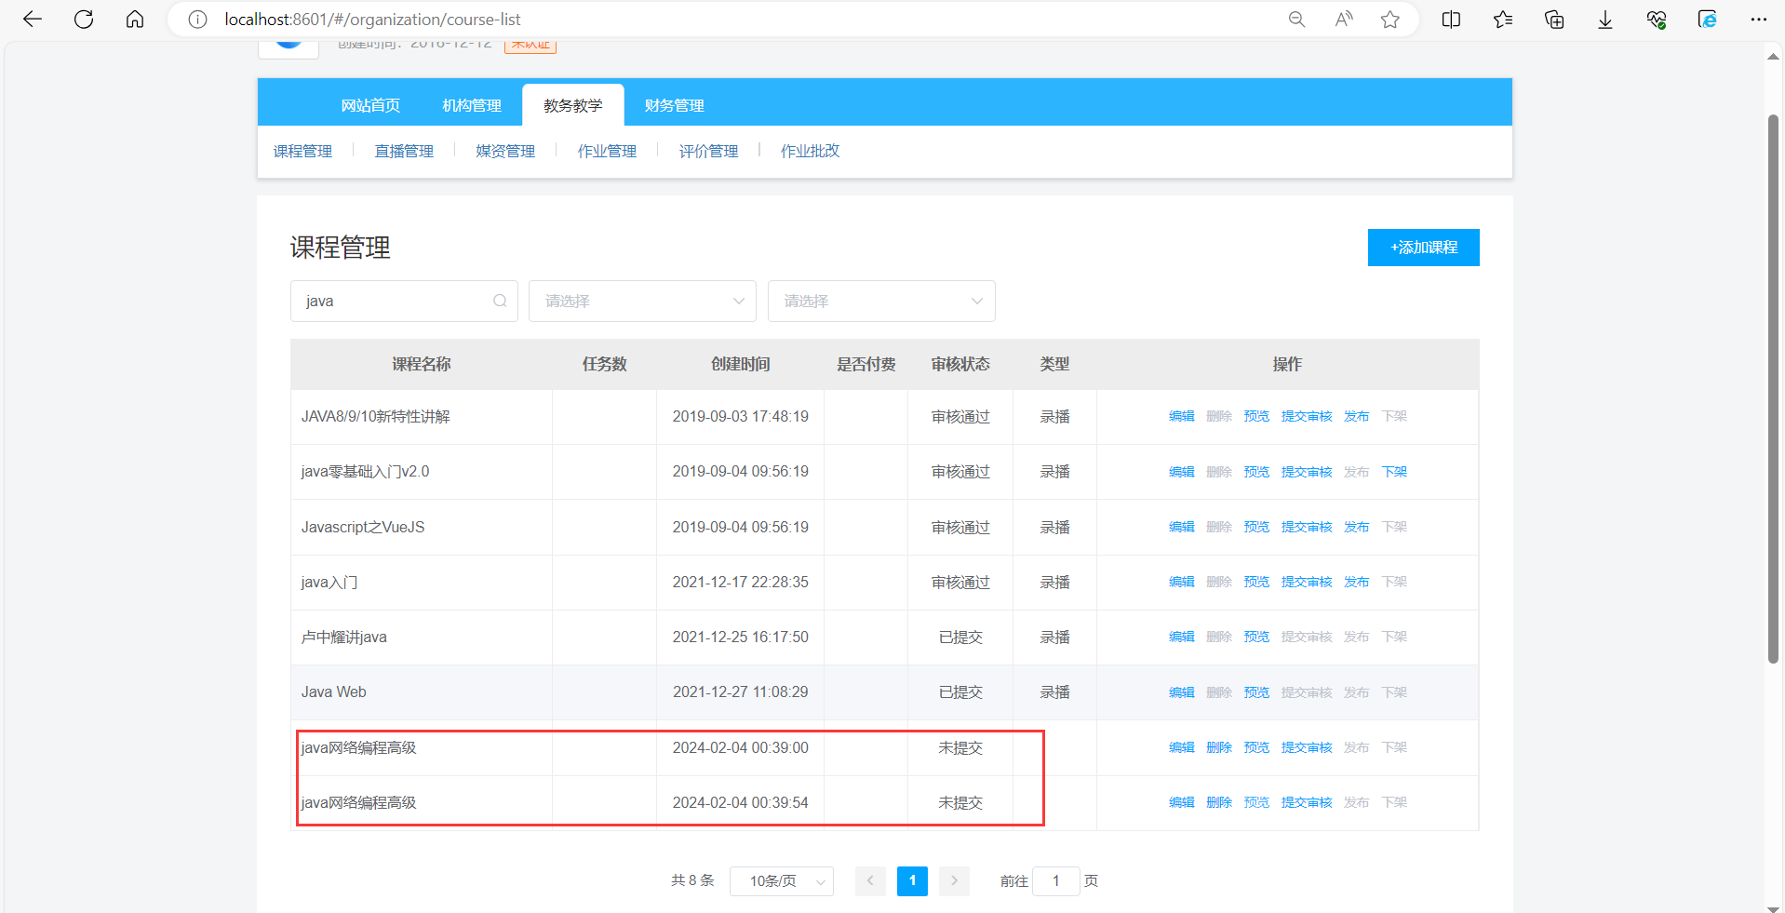
Task: Select the 教务教学 tab
Action: tap(573, 105)
